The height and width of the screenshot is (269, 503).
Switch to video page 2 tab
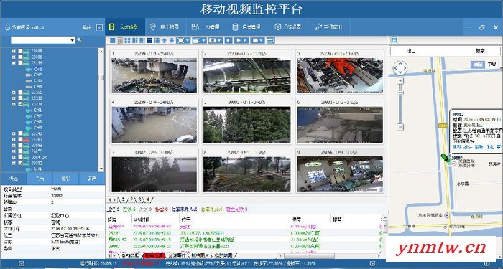click(x=131, y=199)
